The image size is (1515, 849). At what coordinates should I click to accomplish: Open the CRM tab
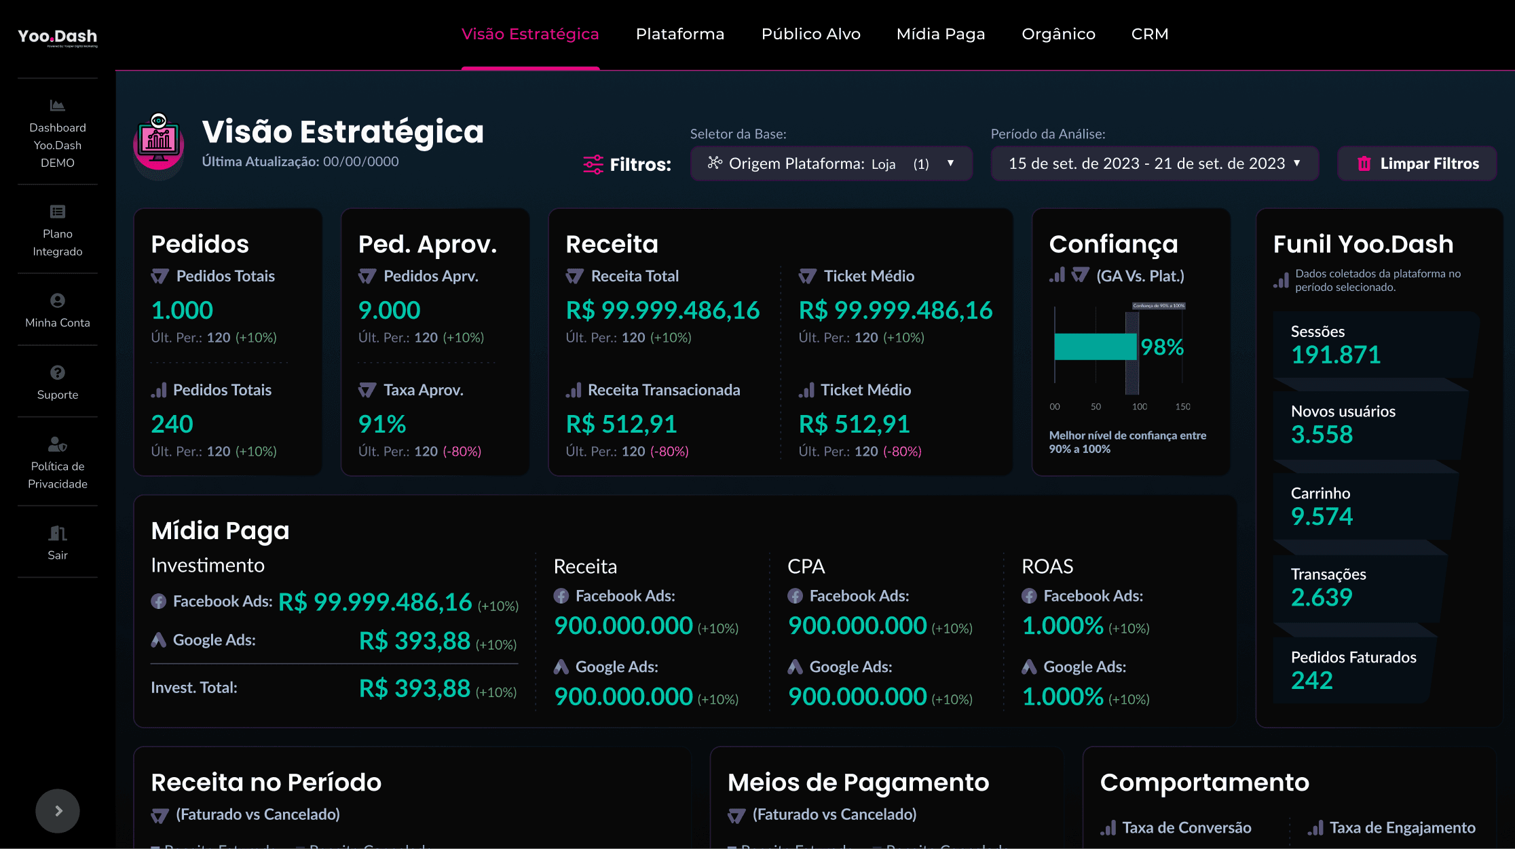1150,34
